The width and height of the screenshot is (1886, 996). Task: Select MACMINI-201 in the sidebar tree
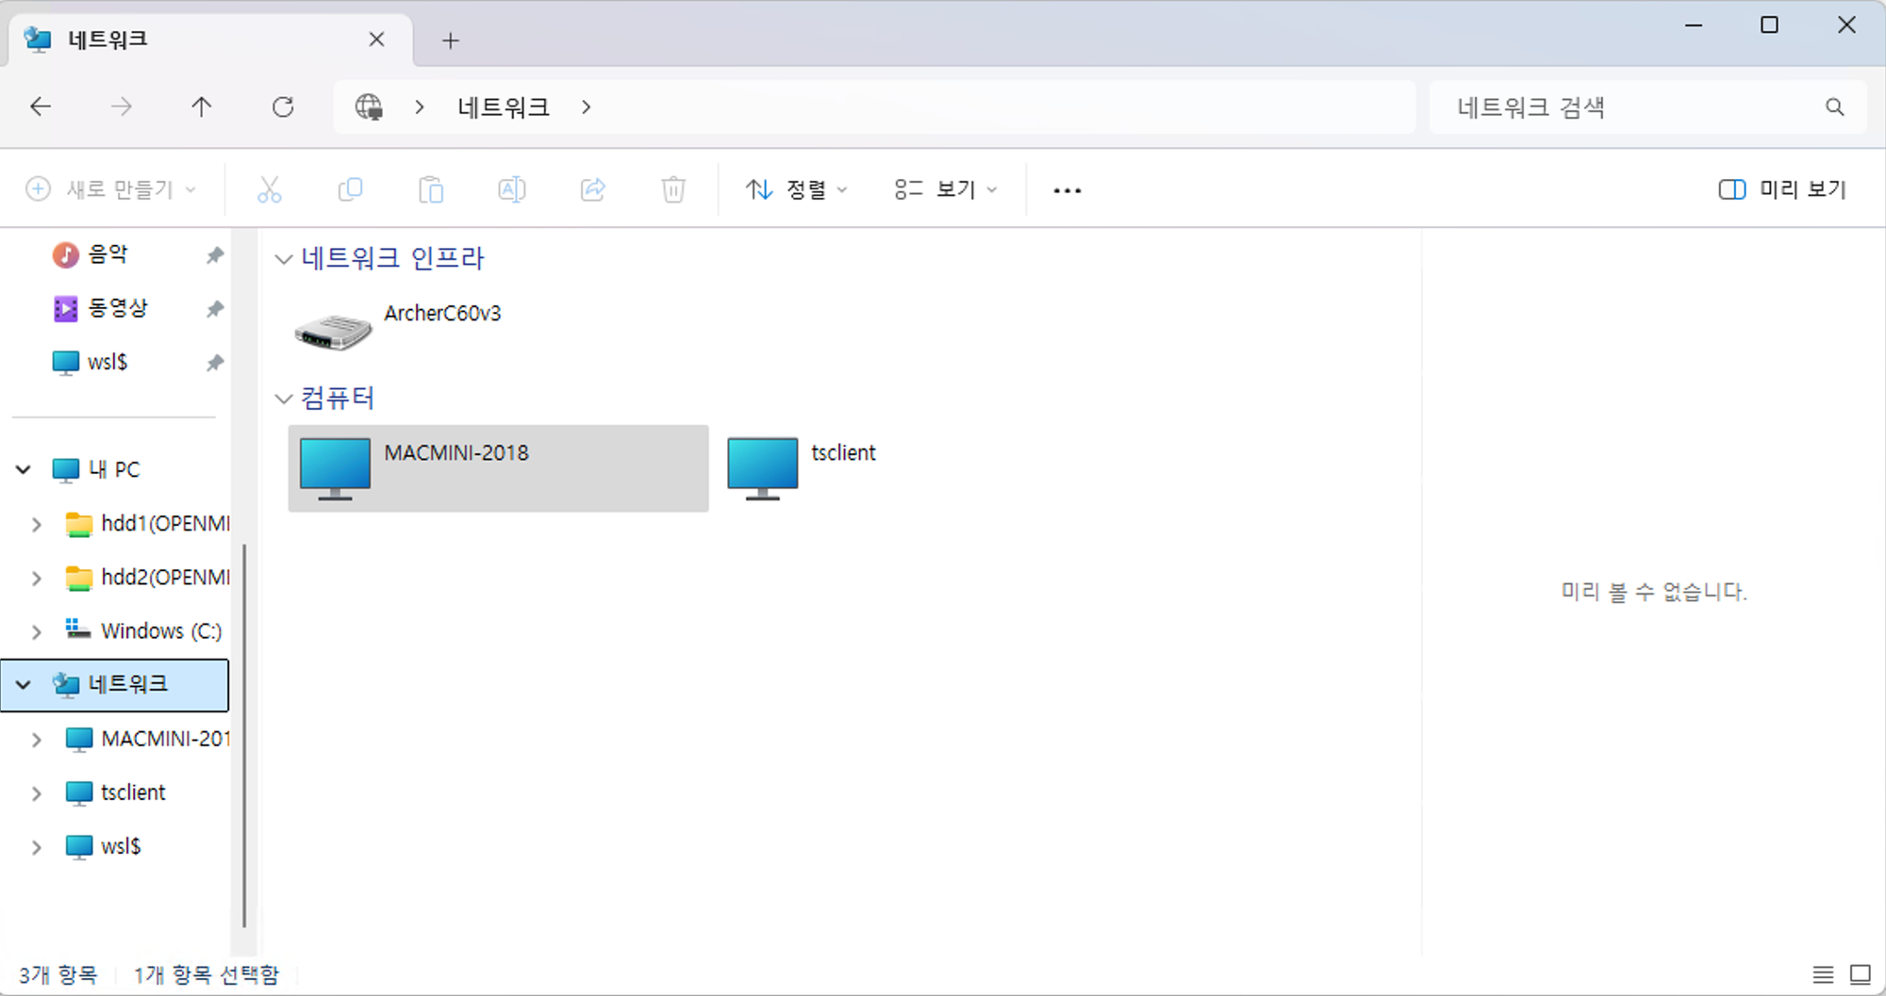[147, 740]
